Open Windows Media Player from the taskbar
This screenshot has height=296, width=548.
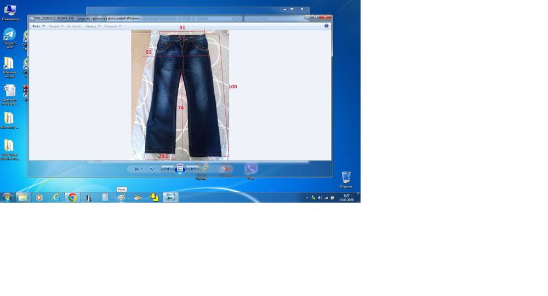click(x=39, y=197)
